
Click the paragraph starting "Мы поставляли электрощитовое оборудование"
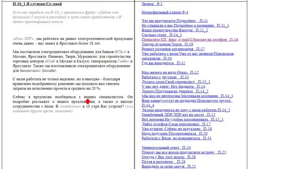pos(72,61)
